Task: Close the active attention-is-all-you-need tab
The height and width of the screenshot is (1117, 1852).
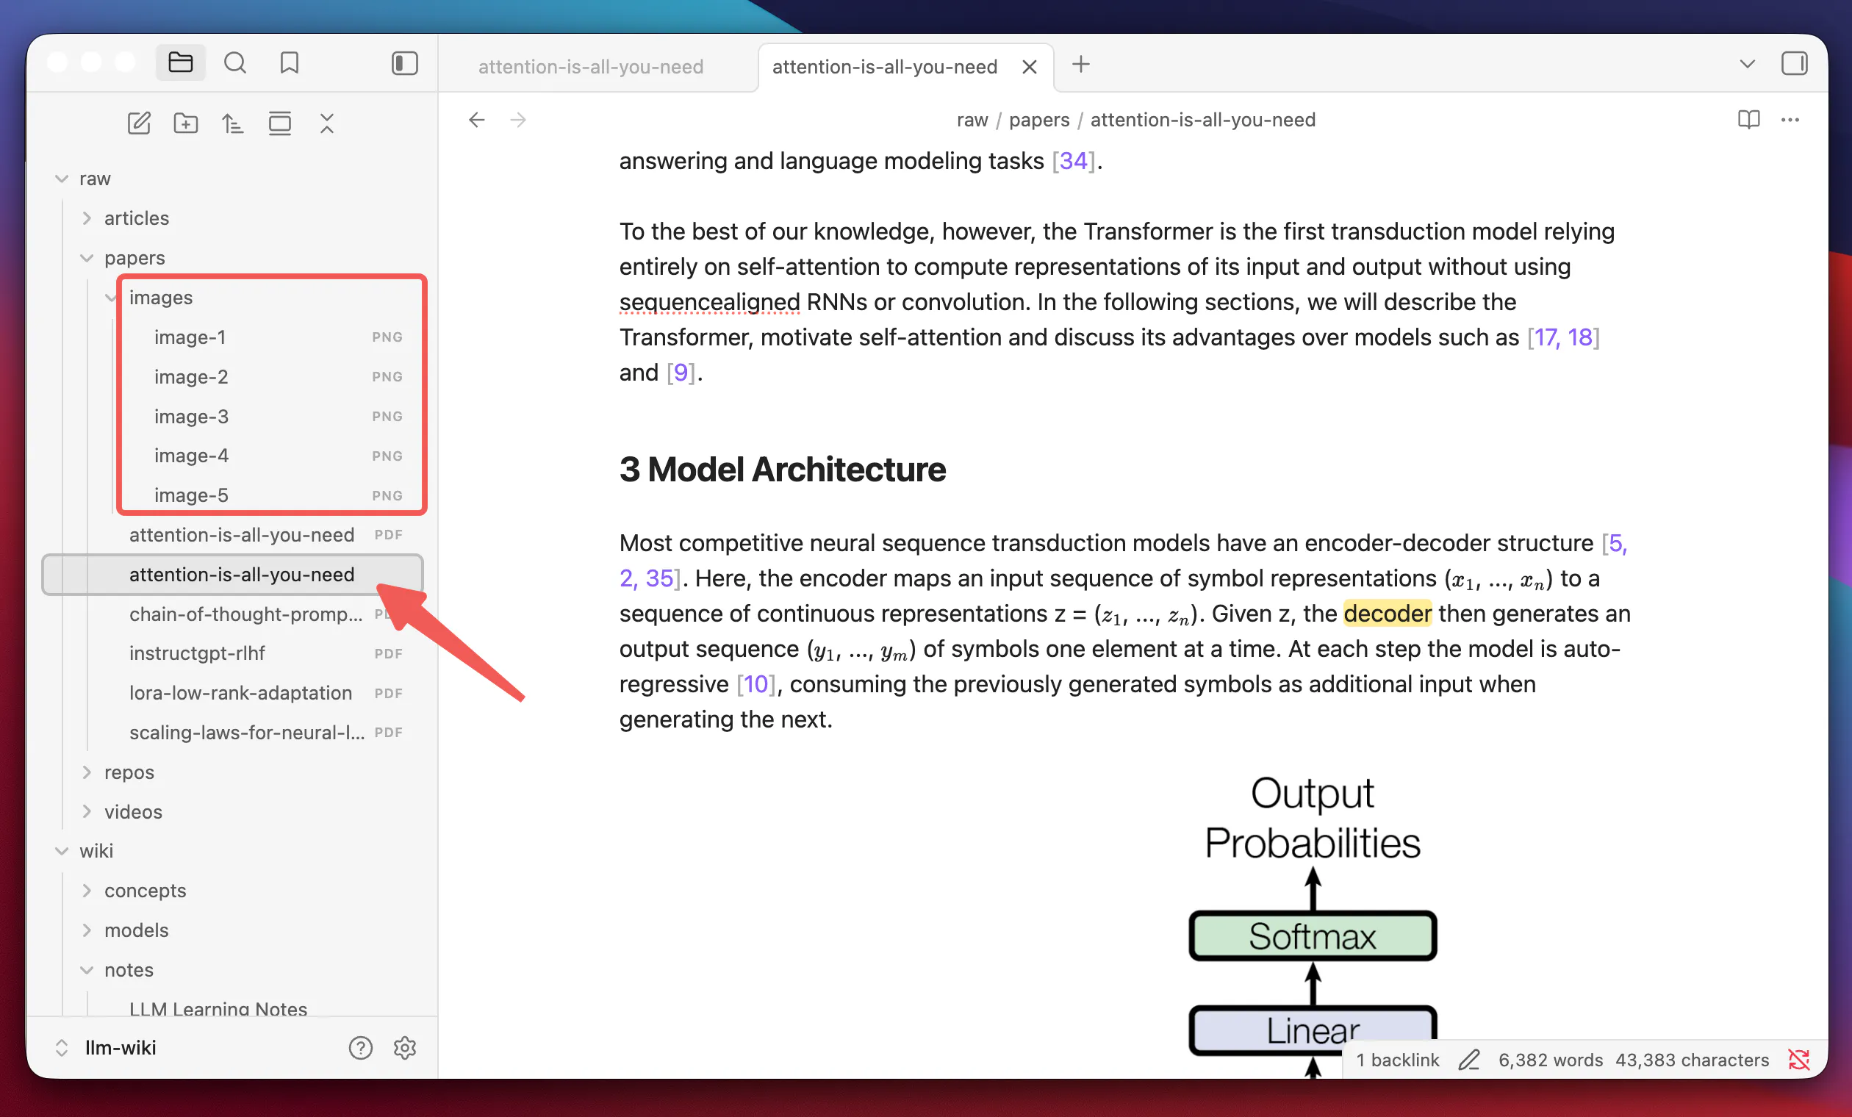Action: click(x=1030, y=67)
